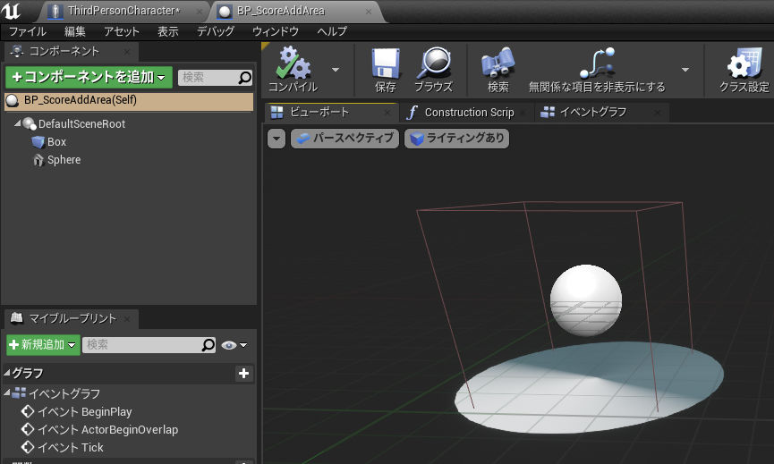Click the sphere mesh in viewport
This screenshot has height=464, width=774.
tap(586, 300)
